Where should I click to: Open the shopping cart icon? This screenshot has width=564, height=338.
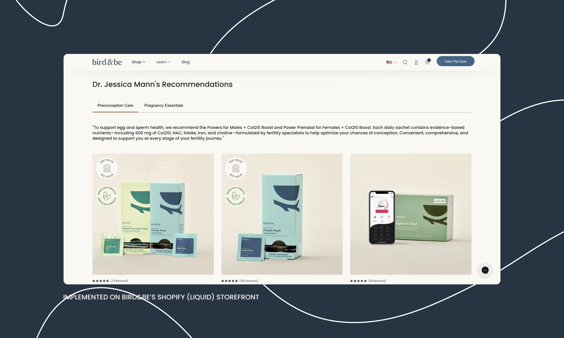click(427, 62)
